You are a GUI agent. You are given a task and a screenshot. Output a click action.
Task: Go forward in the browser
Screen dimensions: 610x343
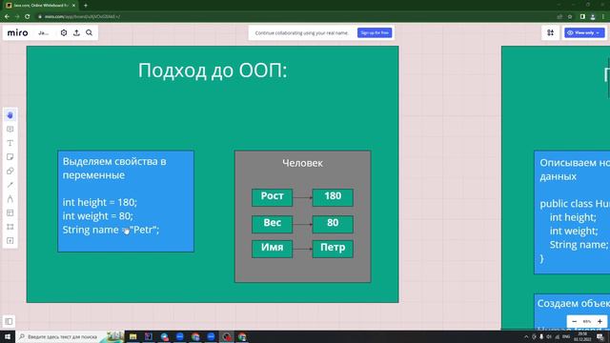click(x=17, y=17)
